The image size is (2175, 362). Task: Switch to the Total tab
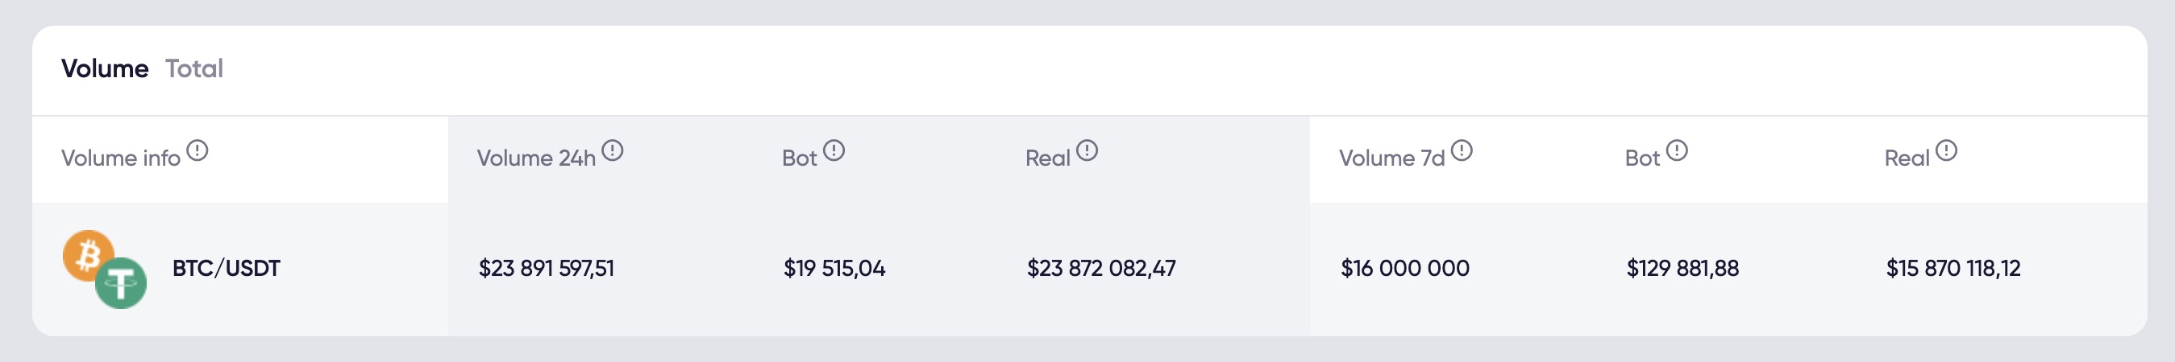194,68
